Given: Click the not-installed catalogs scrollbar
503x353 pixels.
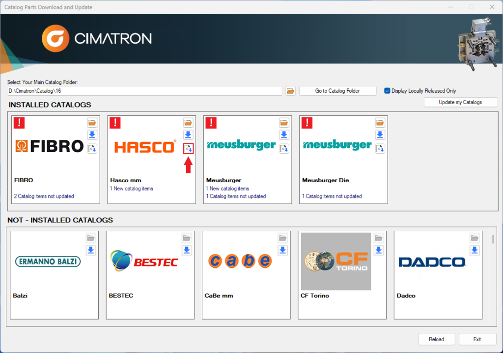Looking at the screenshot, I should coord(493,239).
